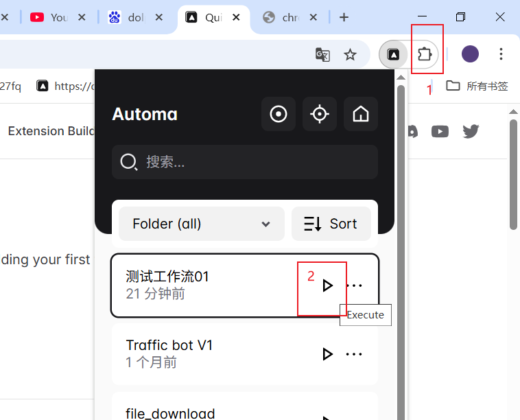This screenshot has width=520, height=420.
Task: Close the chr tab
Action: 313,17
